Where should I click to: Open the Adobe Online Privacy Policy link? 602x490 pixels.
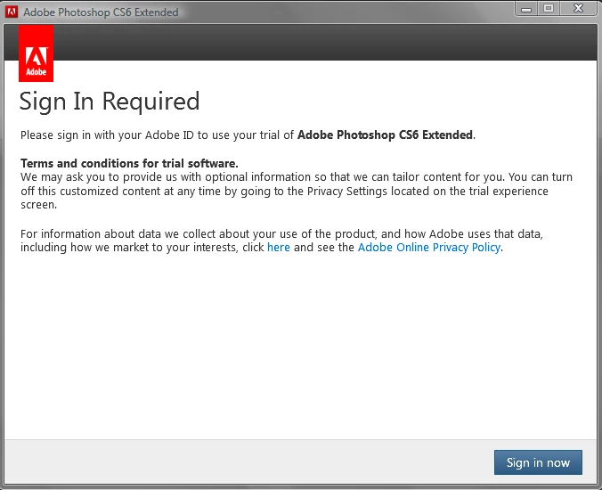[429, 248]
